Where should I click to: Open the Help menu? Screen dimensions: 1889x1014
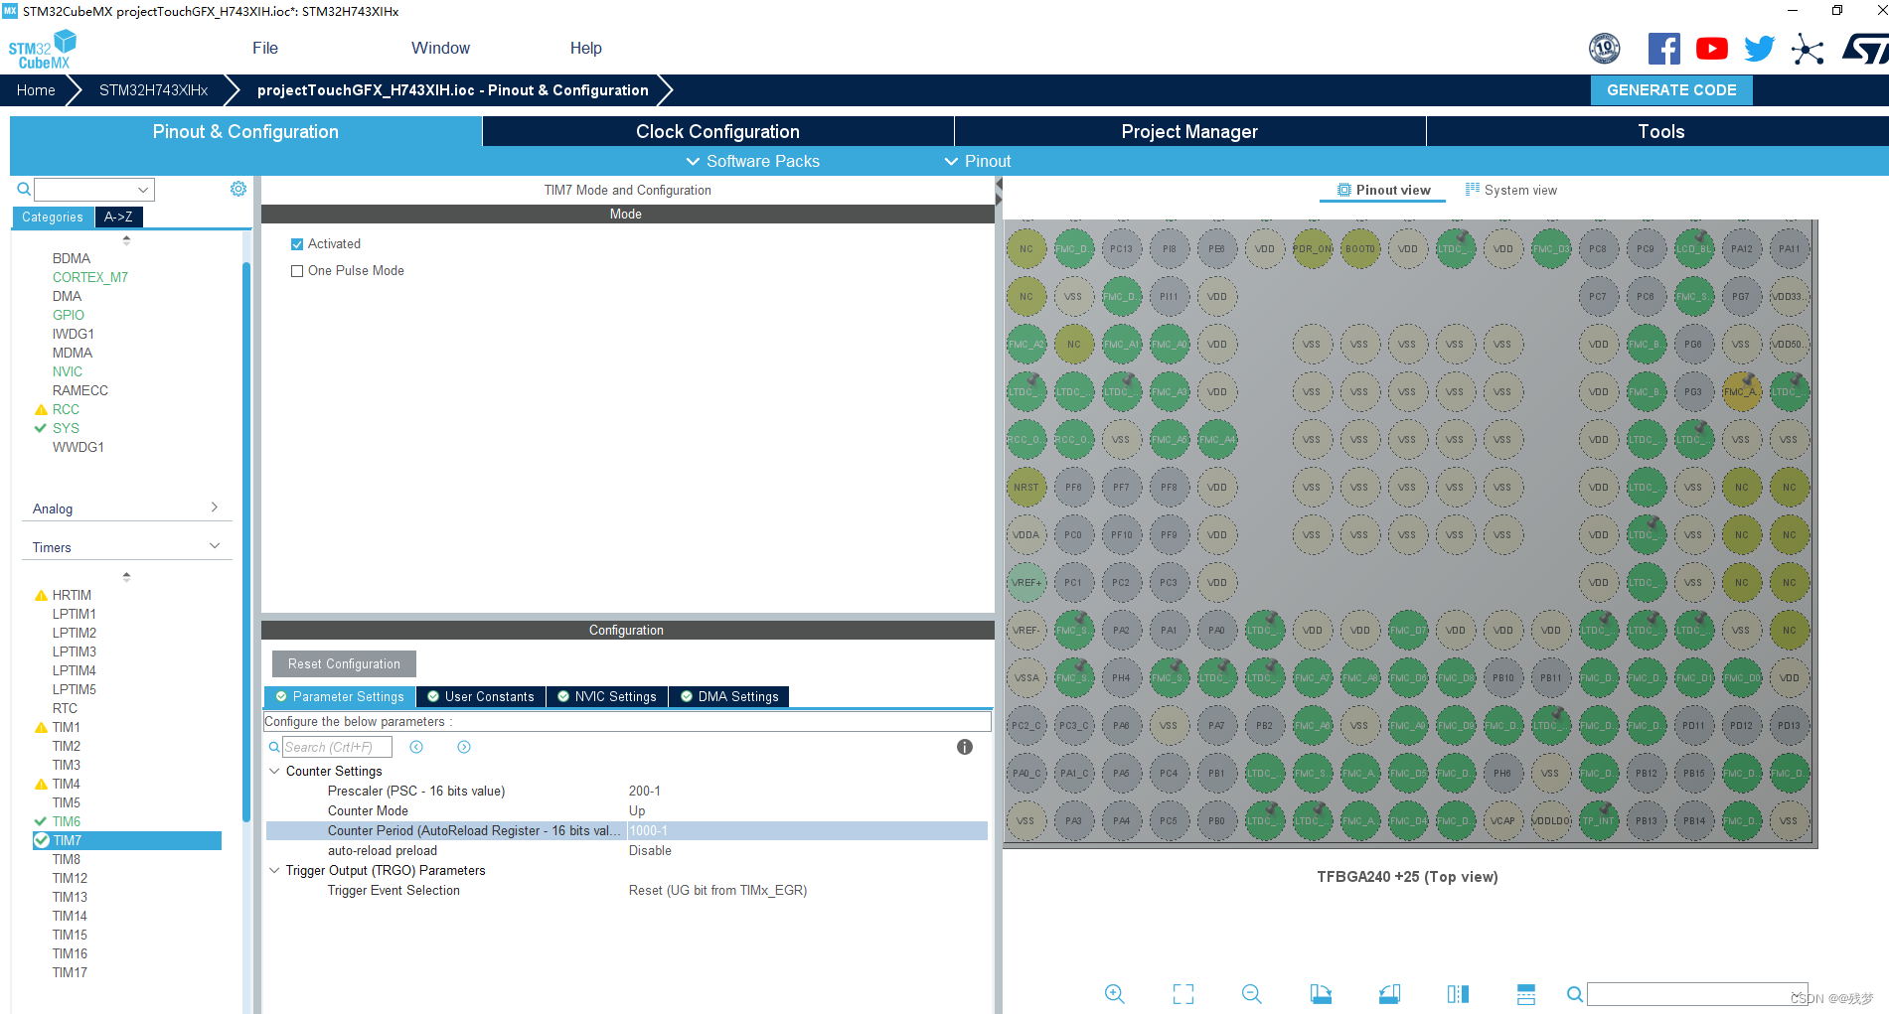[x=586, y=48]
